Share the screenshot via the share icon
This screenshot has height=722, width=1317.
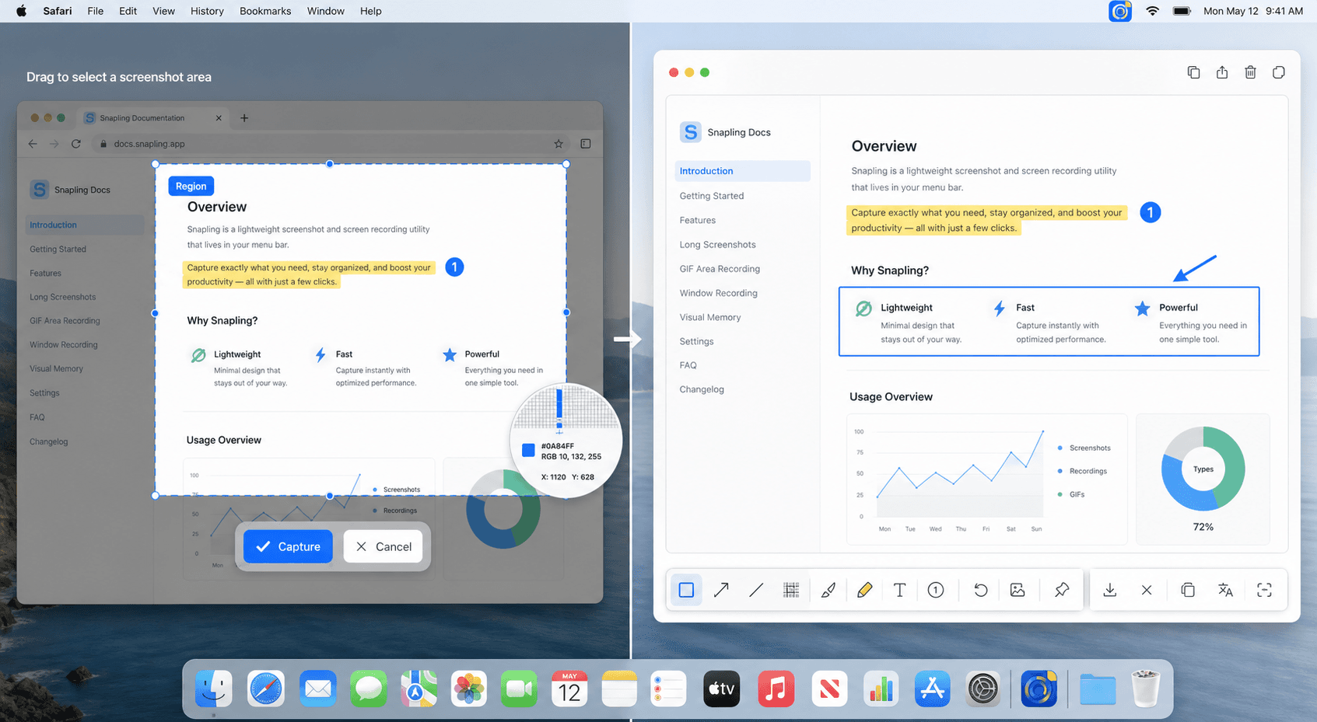(1222, 72)
